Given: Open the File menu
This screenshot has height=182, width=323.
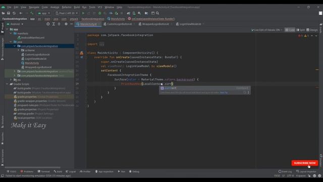Looking at the screenshot, I should click(9, 7).
